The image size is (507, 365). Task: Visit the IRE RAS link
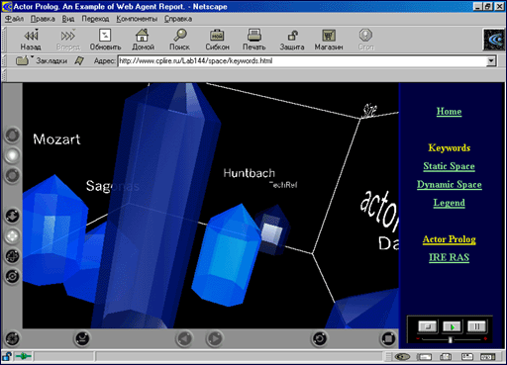coord(449,257)
